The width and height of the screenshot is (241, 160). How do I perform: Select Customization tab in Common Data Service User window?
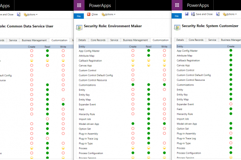click(59, 40)
